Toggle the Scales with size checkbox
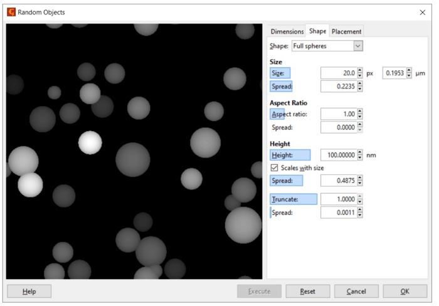 pos(274,168)
